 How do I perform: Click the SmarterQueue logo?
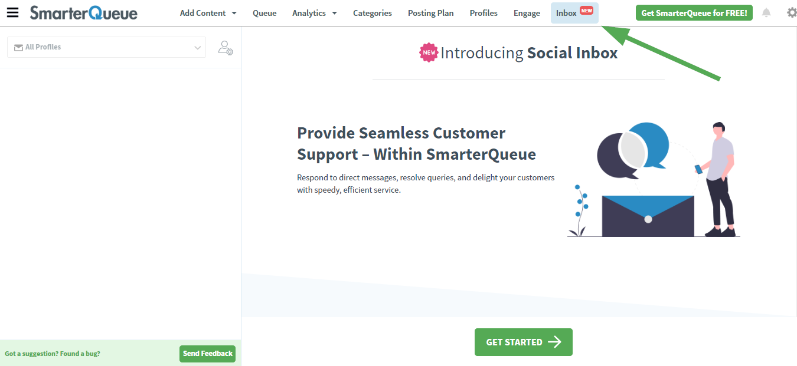click(x=83, y=12)
